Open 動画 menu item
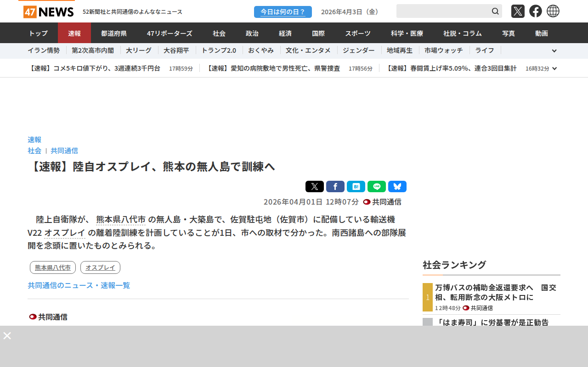Viewport: 588px width, 367px height. tap(542, 33)
